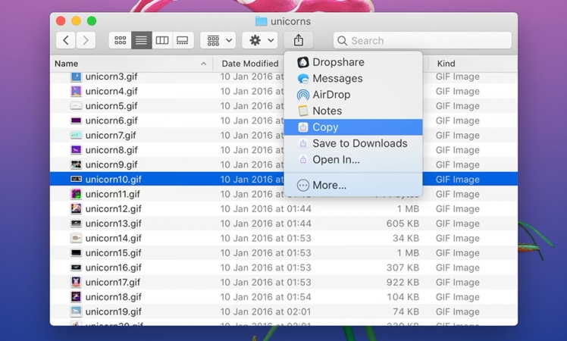Select unicorn13.gif file icon
567x341 pixels.
tap(76, 224)
